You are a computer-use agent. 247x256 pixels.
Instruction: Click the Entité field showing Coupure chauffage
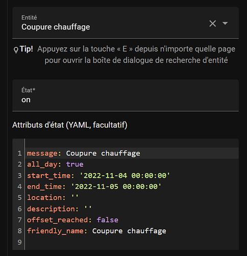(x=126, y=23)
